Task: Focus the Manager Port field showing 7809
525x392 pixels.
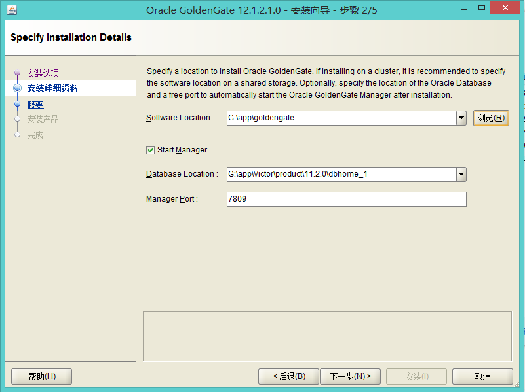Action: (347, 199)
